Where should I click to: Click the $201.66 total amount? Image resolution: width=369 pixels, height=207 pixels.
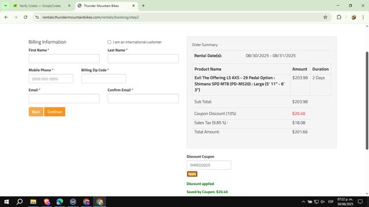pos(300,132)
